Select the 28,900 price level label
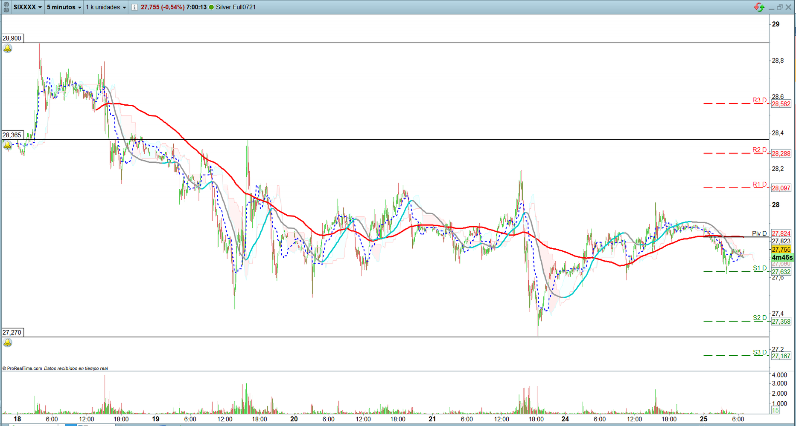This screenshot has width=796, height=426. point(12,38)
